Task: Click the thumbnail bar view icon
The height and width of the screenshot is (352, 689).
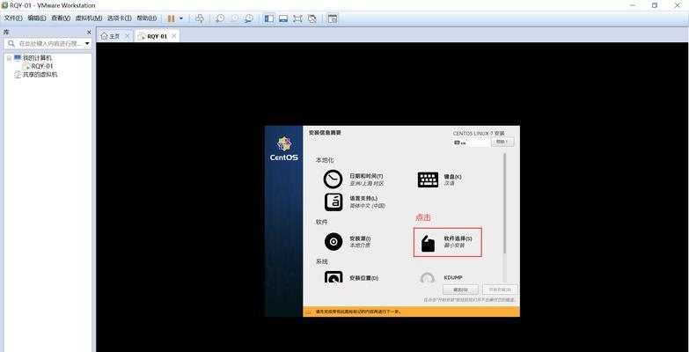Action: click(283, 18)
